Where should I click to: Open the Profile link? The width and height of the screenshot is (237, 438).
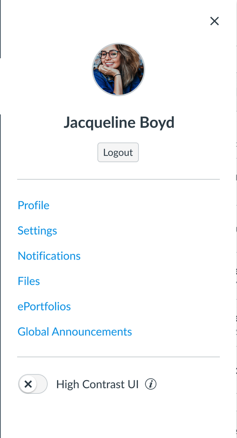click(33, 205)
